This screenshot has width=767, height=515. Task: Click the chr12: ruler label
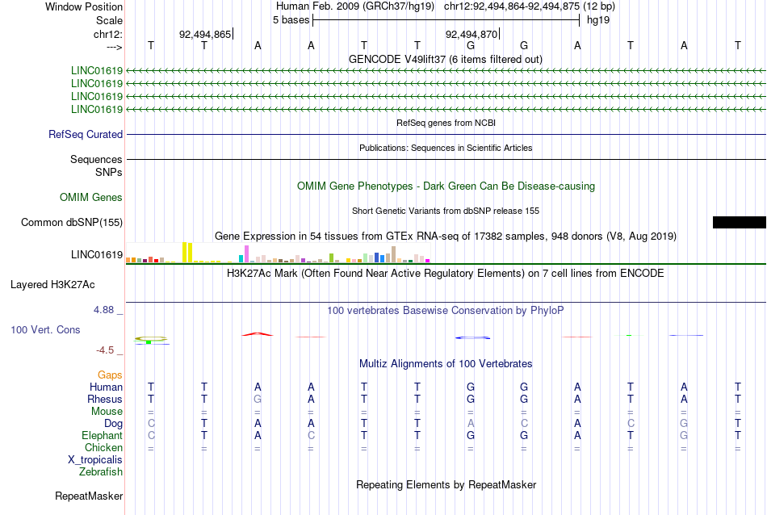click(x=108, y=34)
